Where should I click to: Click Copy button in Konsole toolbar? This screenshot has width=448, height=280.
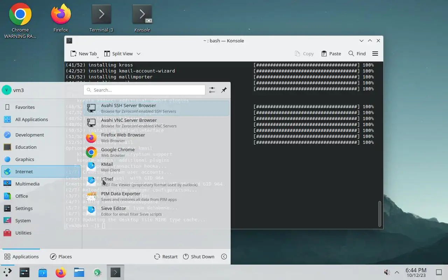pyautogui.click(x=304, y=54)
